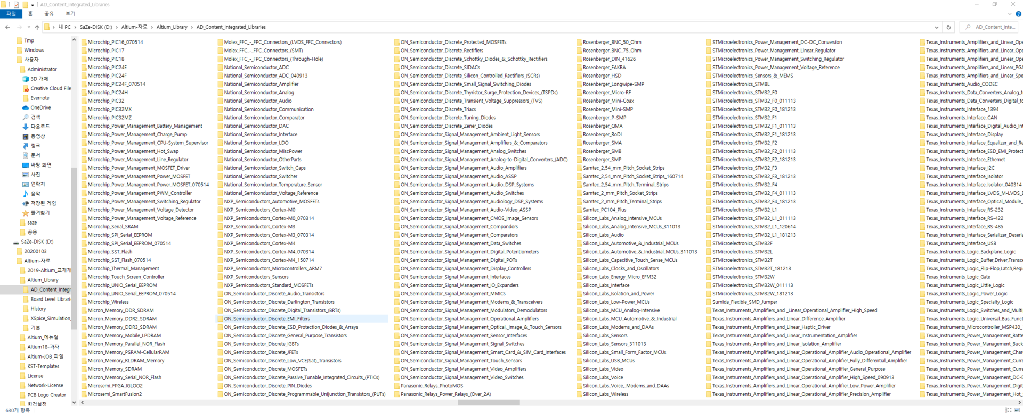Click the navigation pane scroll-up arrow
1023x415 pixels.
[74, 40]
